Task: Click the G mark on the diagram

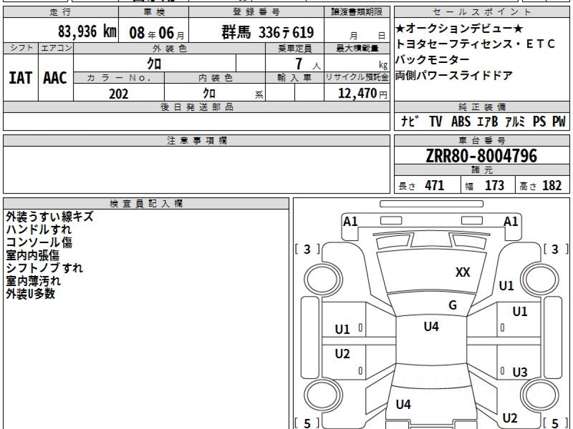Action: coord(453,306)
